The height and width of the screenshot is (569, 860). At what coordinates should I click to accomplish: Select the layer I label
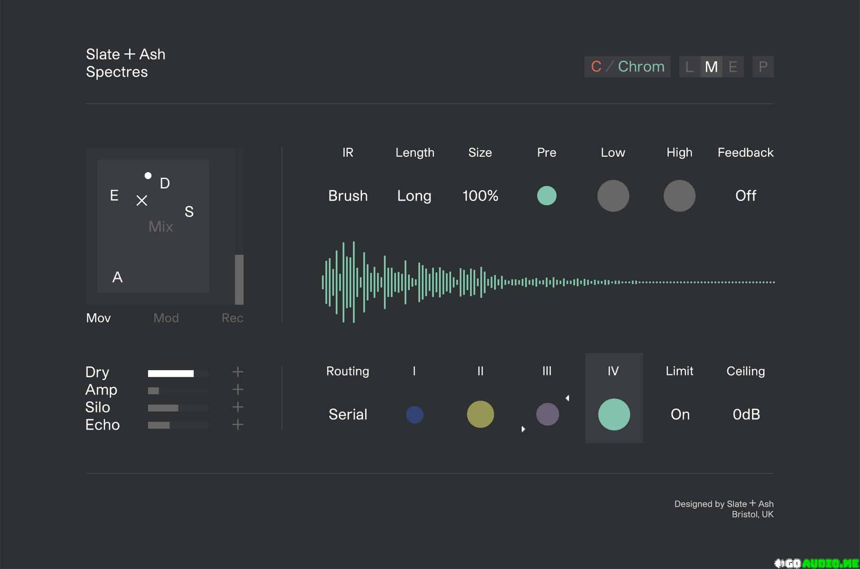pyautogui.click(x=414, y=371)
